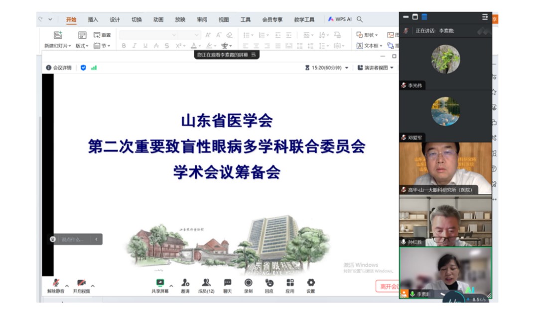
Task: Click the 新建幻灯片 new slide icon
Action: pos(58,35)
